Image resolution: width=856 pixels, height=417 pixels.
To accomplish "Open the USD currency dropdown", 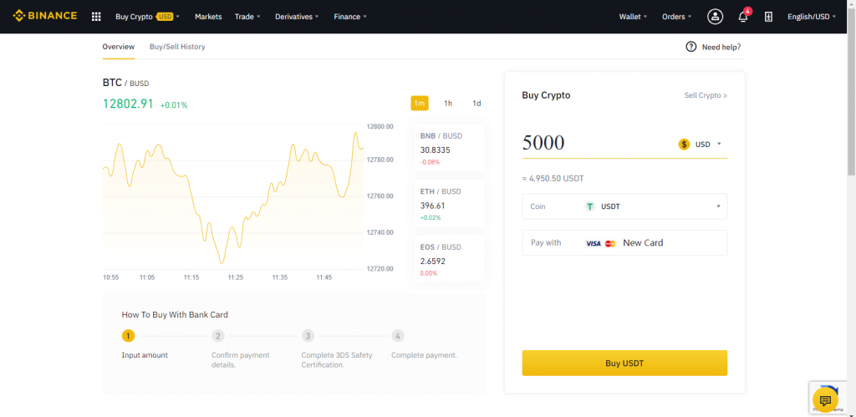I will pos(701,144).
